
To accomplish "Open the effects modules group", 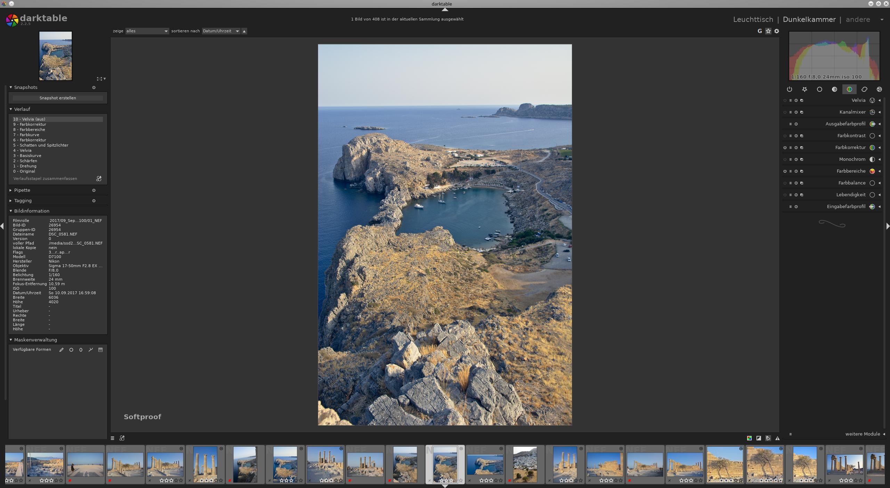I will pos(879,89).
